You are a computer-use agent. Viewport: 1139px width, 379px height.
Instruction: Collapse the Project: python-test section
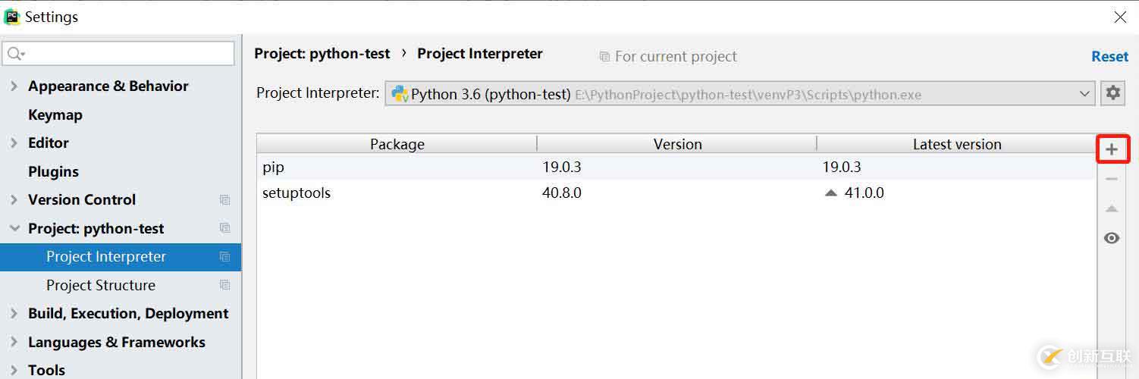pos(14,228)
